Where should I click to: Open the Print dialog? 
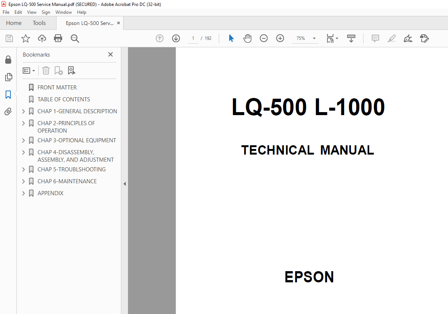tap(58, 38)
